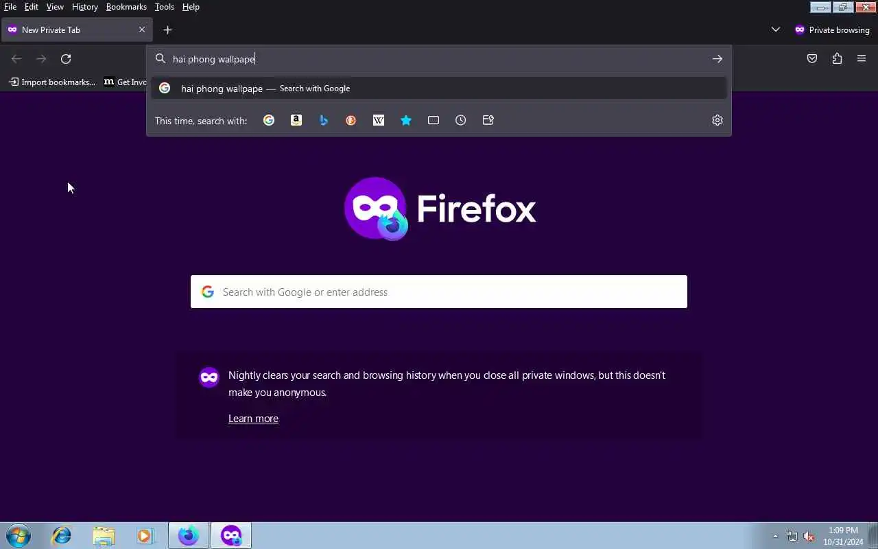Click the private mask icon in info box
This screenshot has width=878, height=549.
click(209, 377)
